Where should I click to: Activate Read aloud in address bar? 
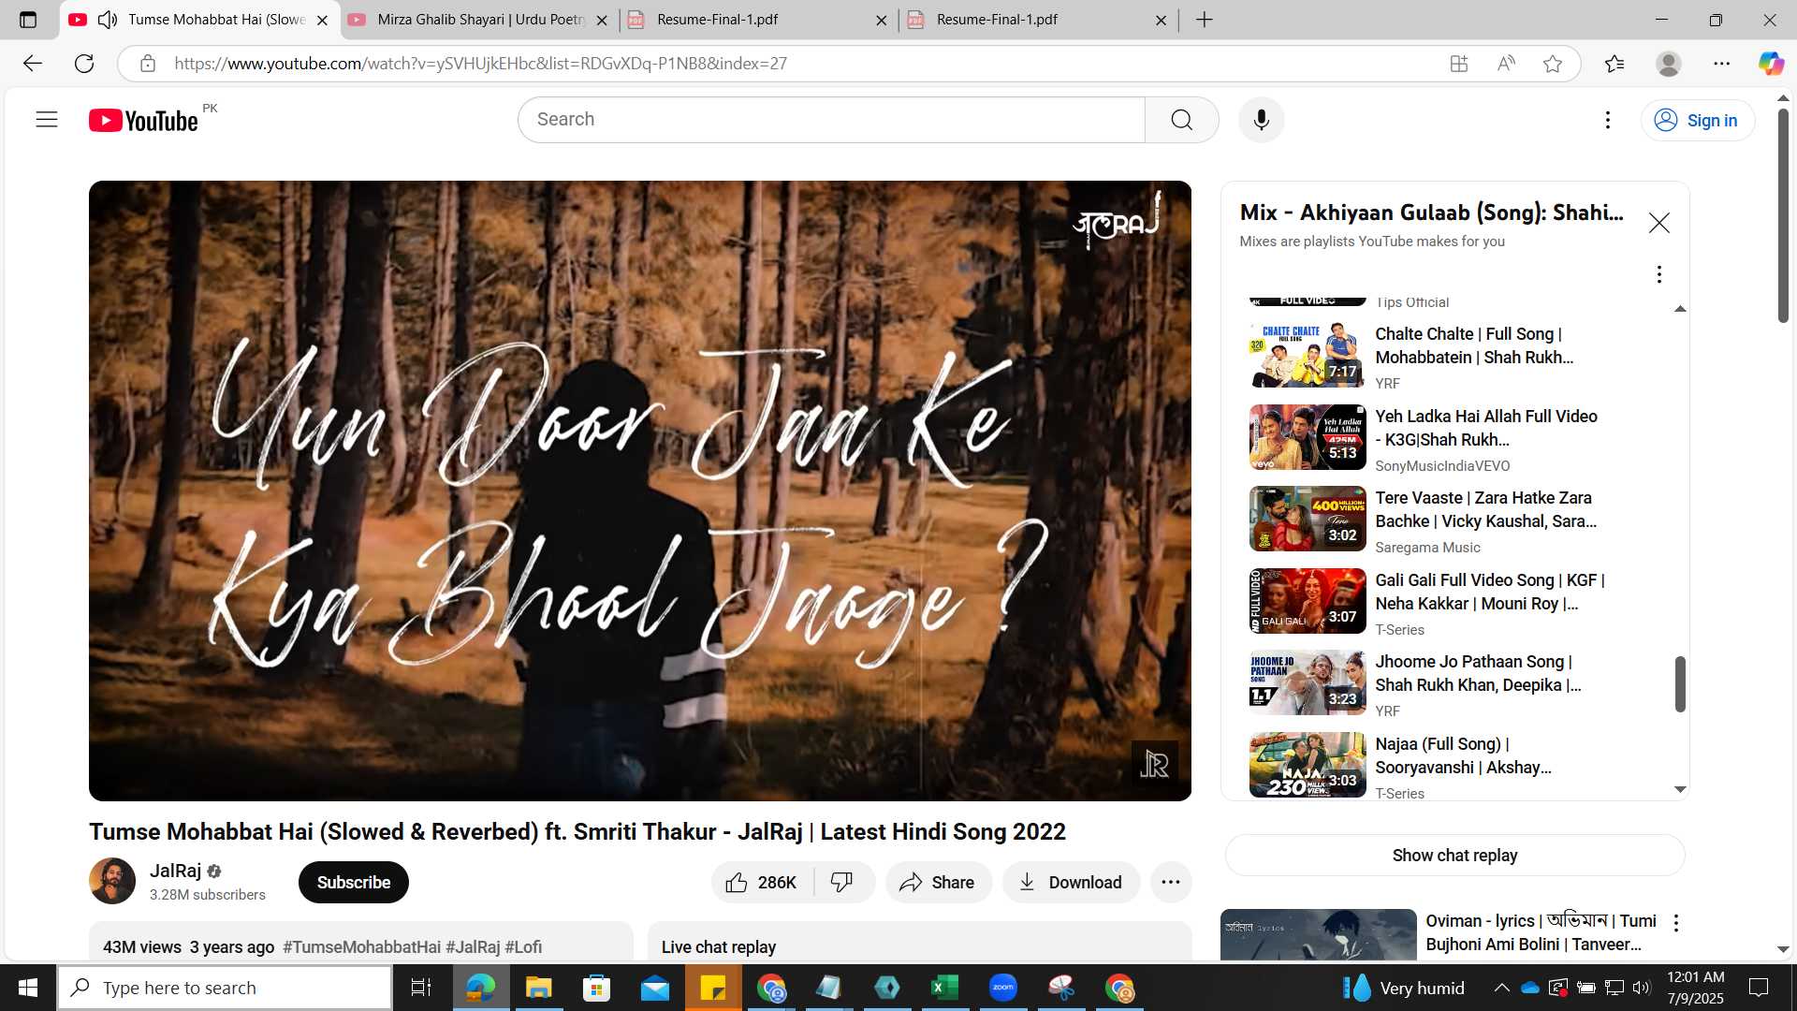(x=1505, y=64)
